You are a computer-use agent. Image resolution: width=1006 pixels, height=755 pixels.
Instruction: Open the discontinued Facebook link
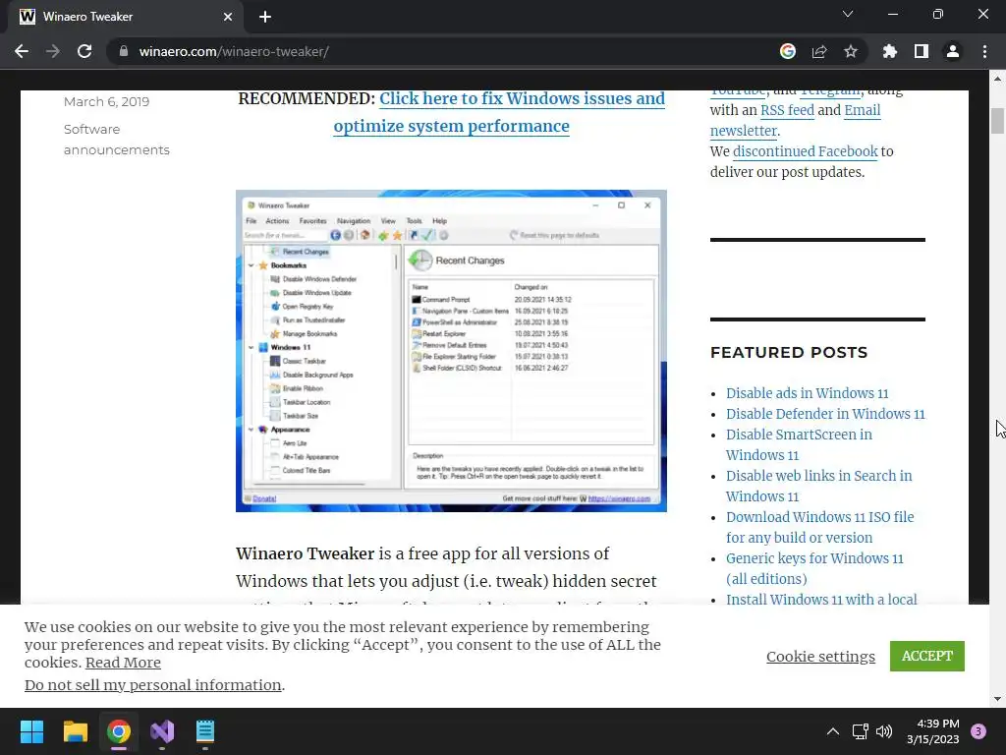tap(806, 151)
